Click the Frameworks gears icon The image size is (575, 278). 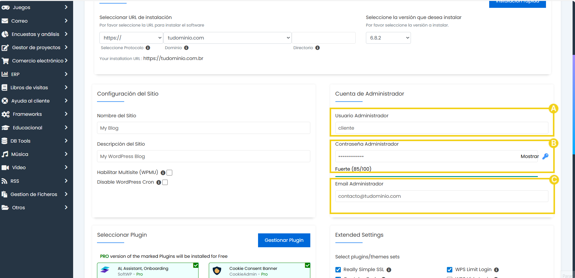[x=5, y=114]
